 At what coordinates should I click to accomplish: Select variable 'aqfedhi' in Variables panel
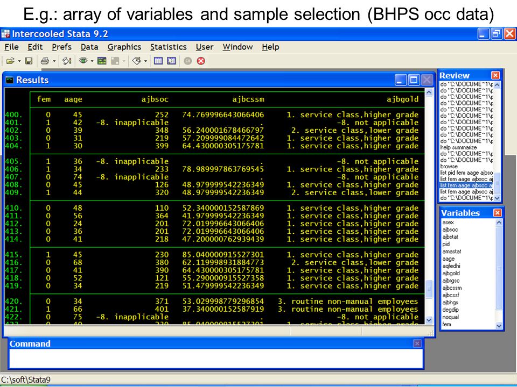click(x=451, y=266)
